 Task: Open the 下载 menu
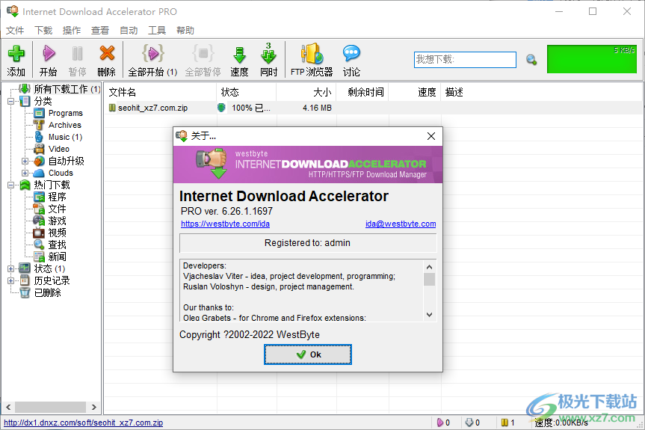[x=43, y=31]
